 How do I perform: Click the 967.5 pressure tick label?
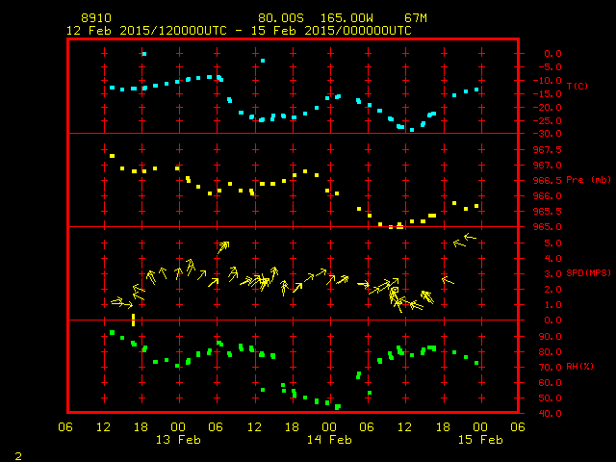click(x=548, y=150)
